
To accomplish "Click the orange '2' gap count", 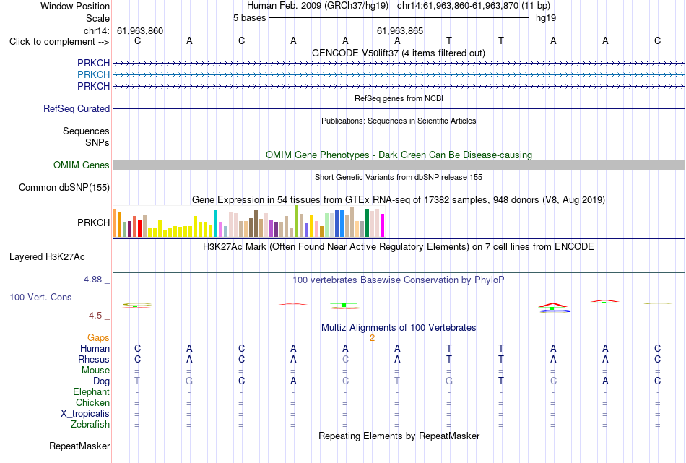I will (x=373, y=338).
